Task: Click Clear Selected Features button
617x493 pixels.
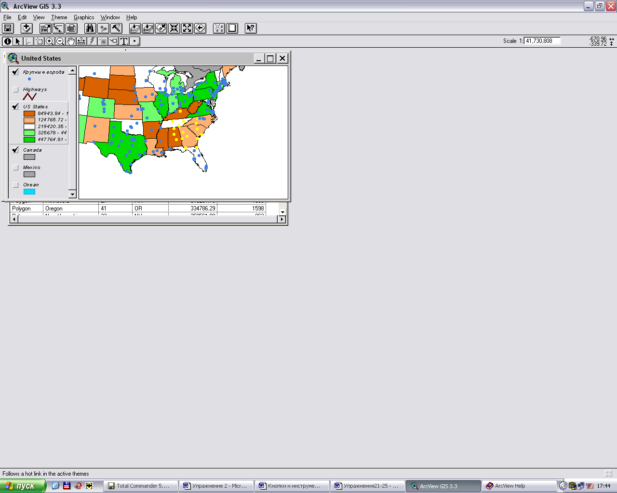Action: point(232,28)
